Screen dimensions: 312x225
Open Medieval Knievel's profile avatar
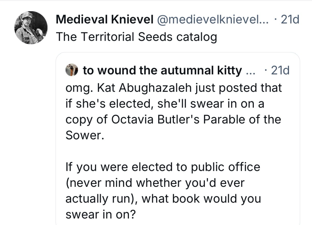pos(31,27)
